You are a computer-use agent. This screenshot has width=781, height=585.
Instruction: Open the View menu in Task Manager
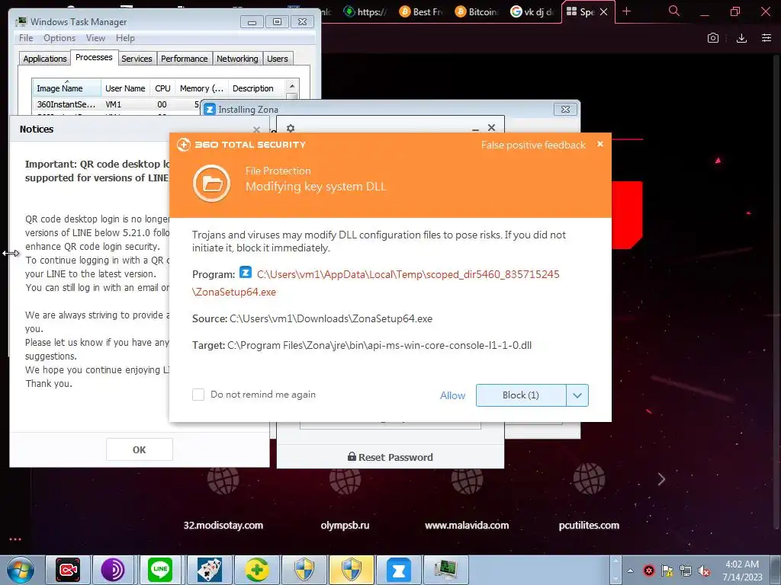(95, 38)
